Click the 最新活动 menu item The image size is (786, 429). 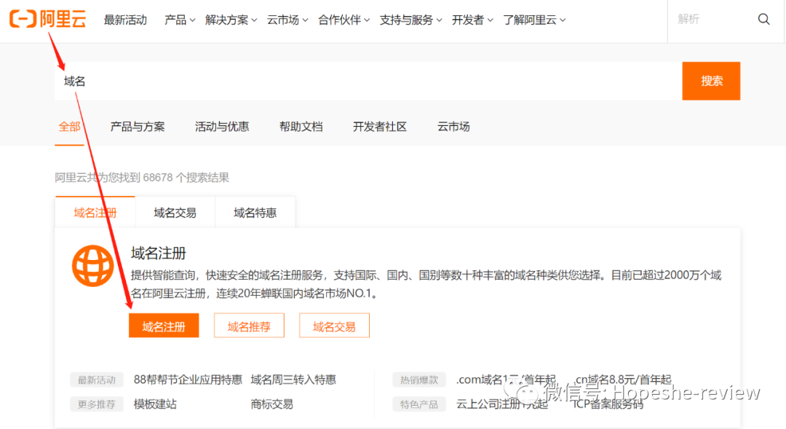124,20
